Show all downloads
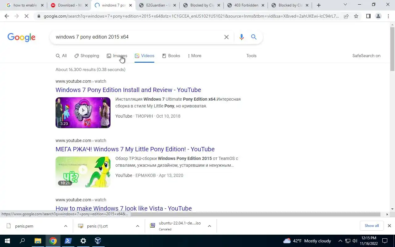The height and width of the screenshot is (247, 395). (x=372, y=226)
